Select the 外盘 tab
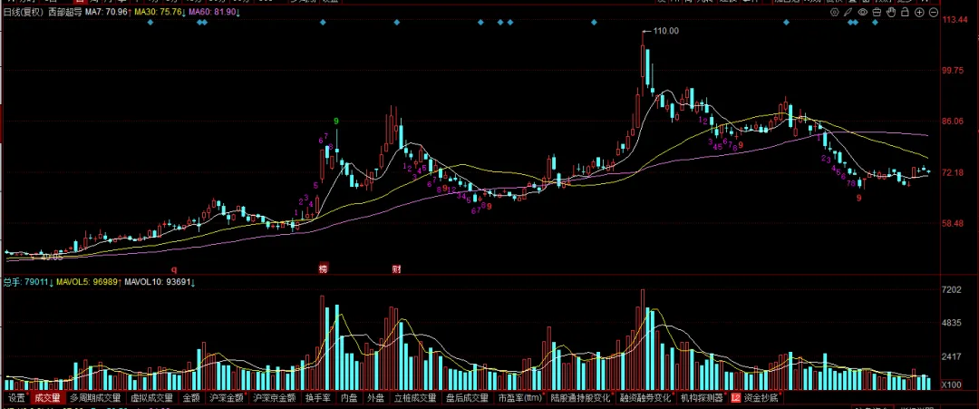 coord(376,398)
